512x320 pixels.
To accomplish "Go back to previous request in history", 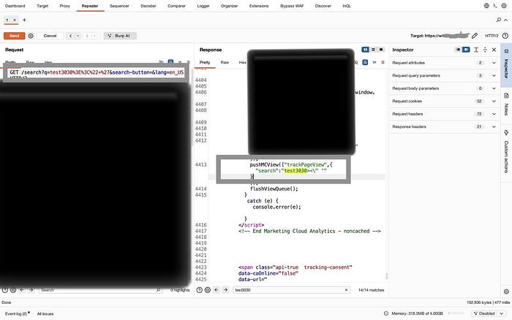I will [70, 36].
